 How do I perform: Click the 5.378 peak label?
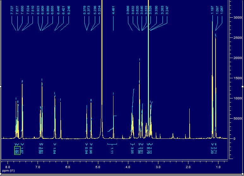[x=84, y=10]
